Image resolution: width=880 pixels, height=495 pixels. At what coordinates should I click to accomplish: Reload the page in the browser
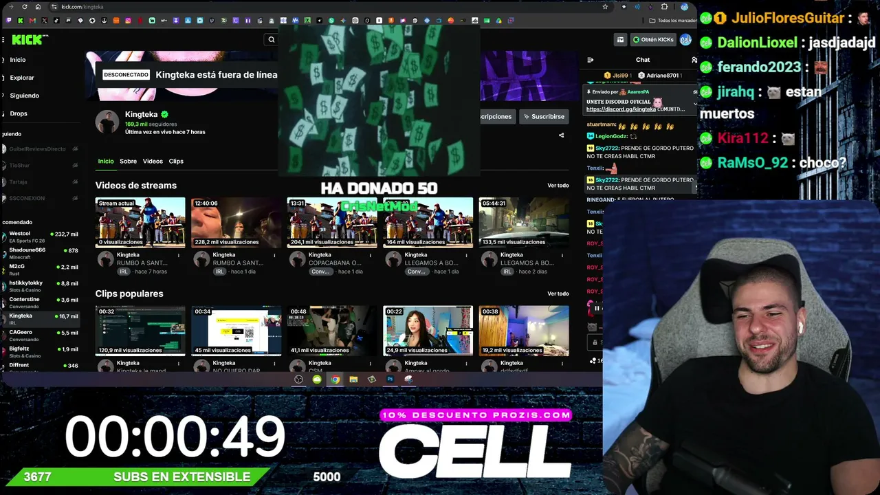[x=25, y=7]
